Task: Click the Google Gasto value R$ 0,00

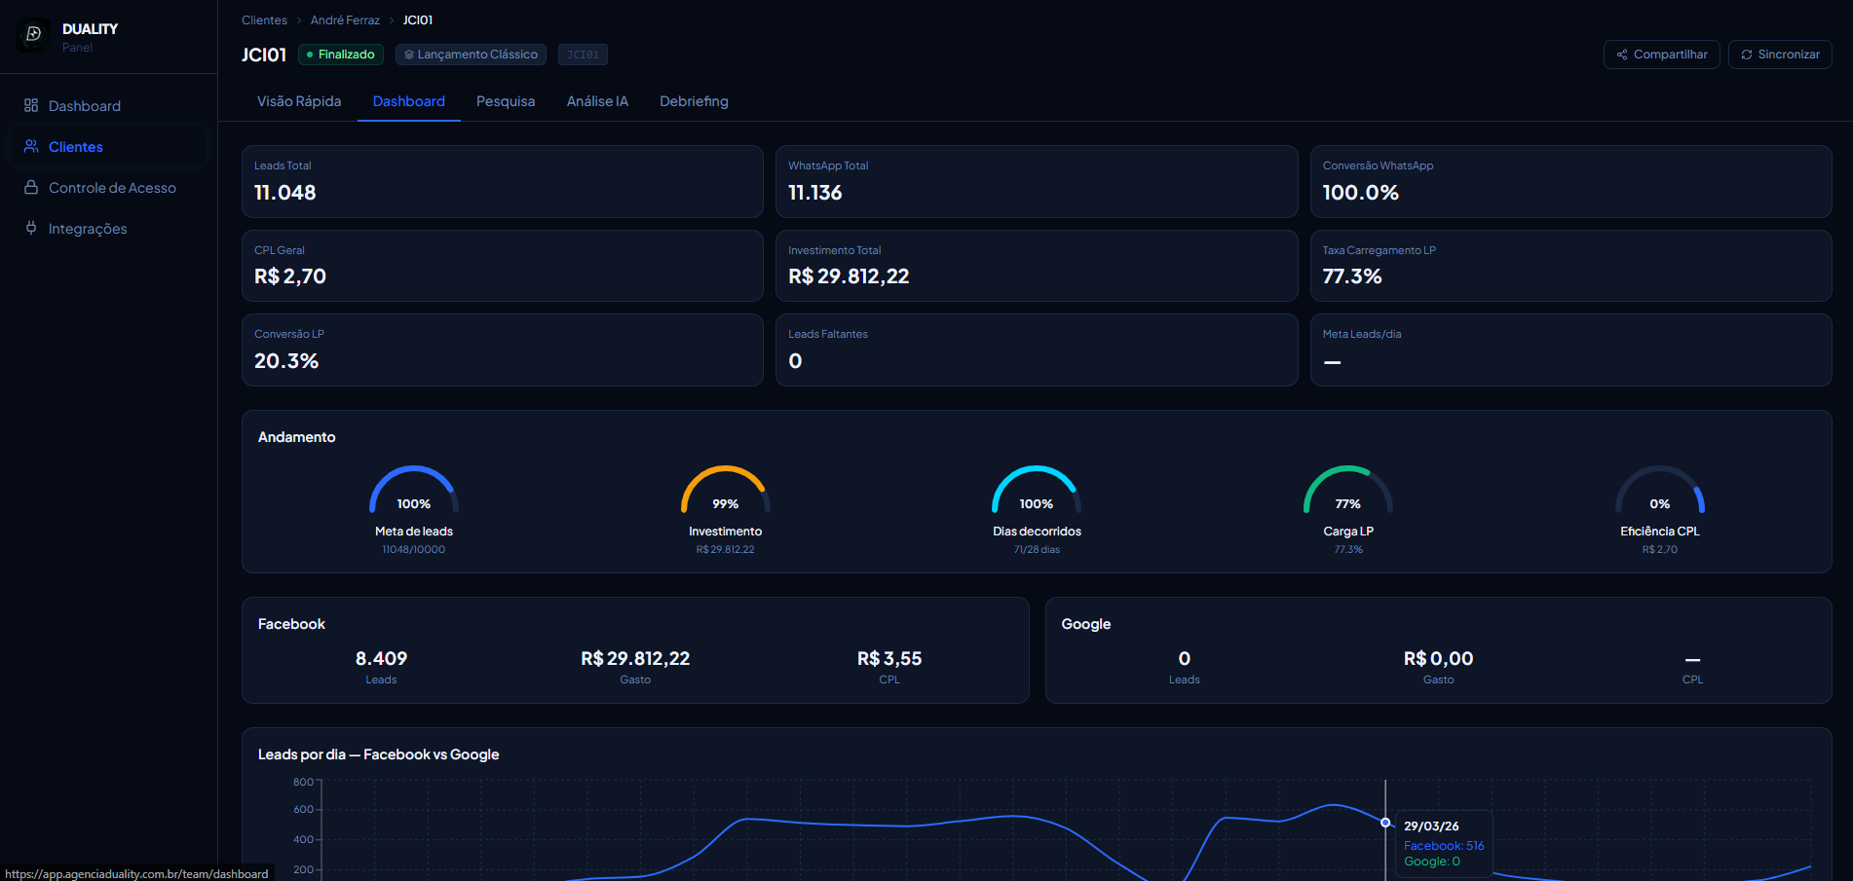Action: pos(1438,659)
